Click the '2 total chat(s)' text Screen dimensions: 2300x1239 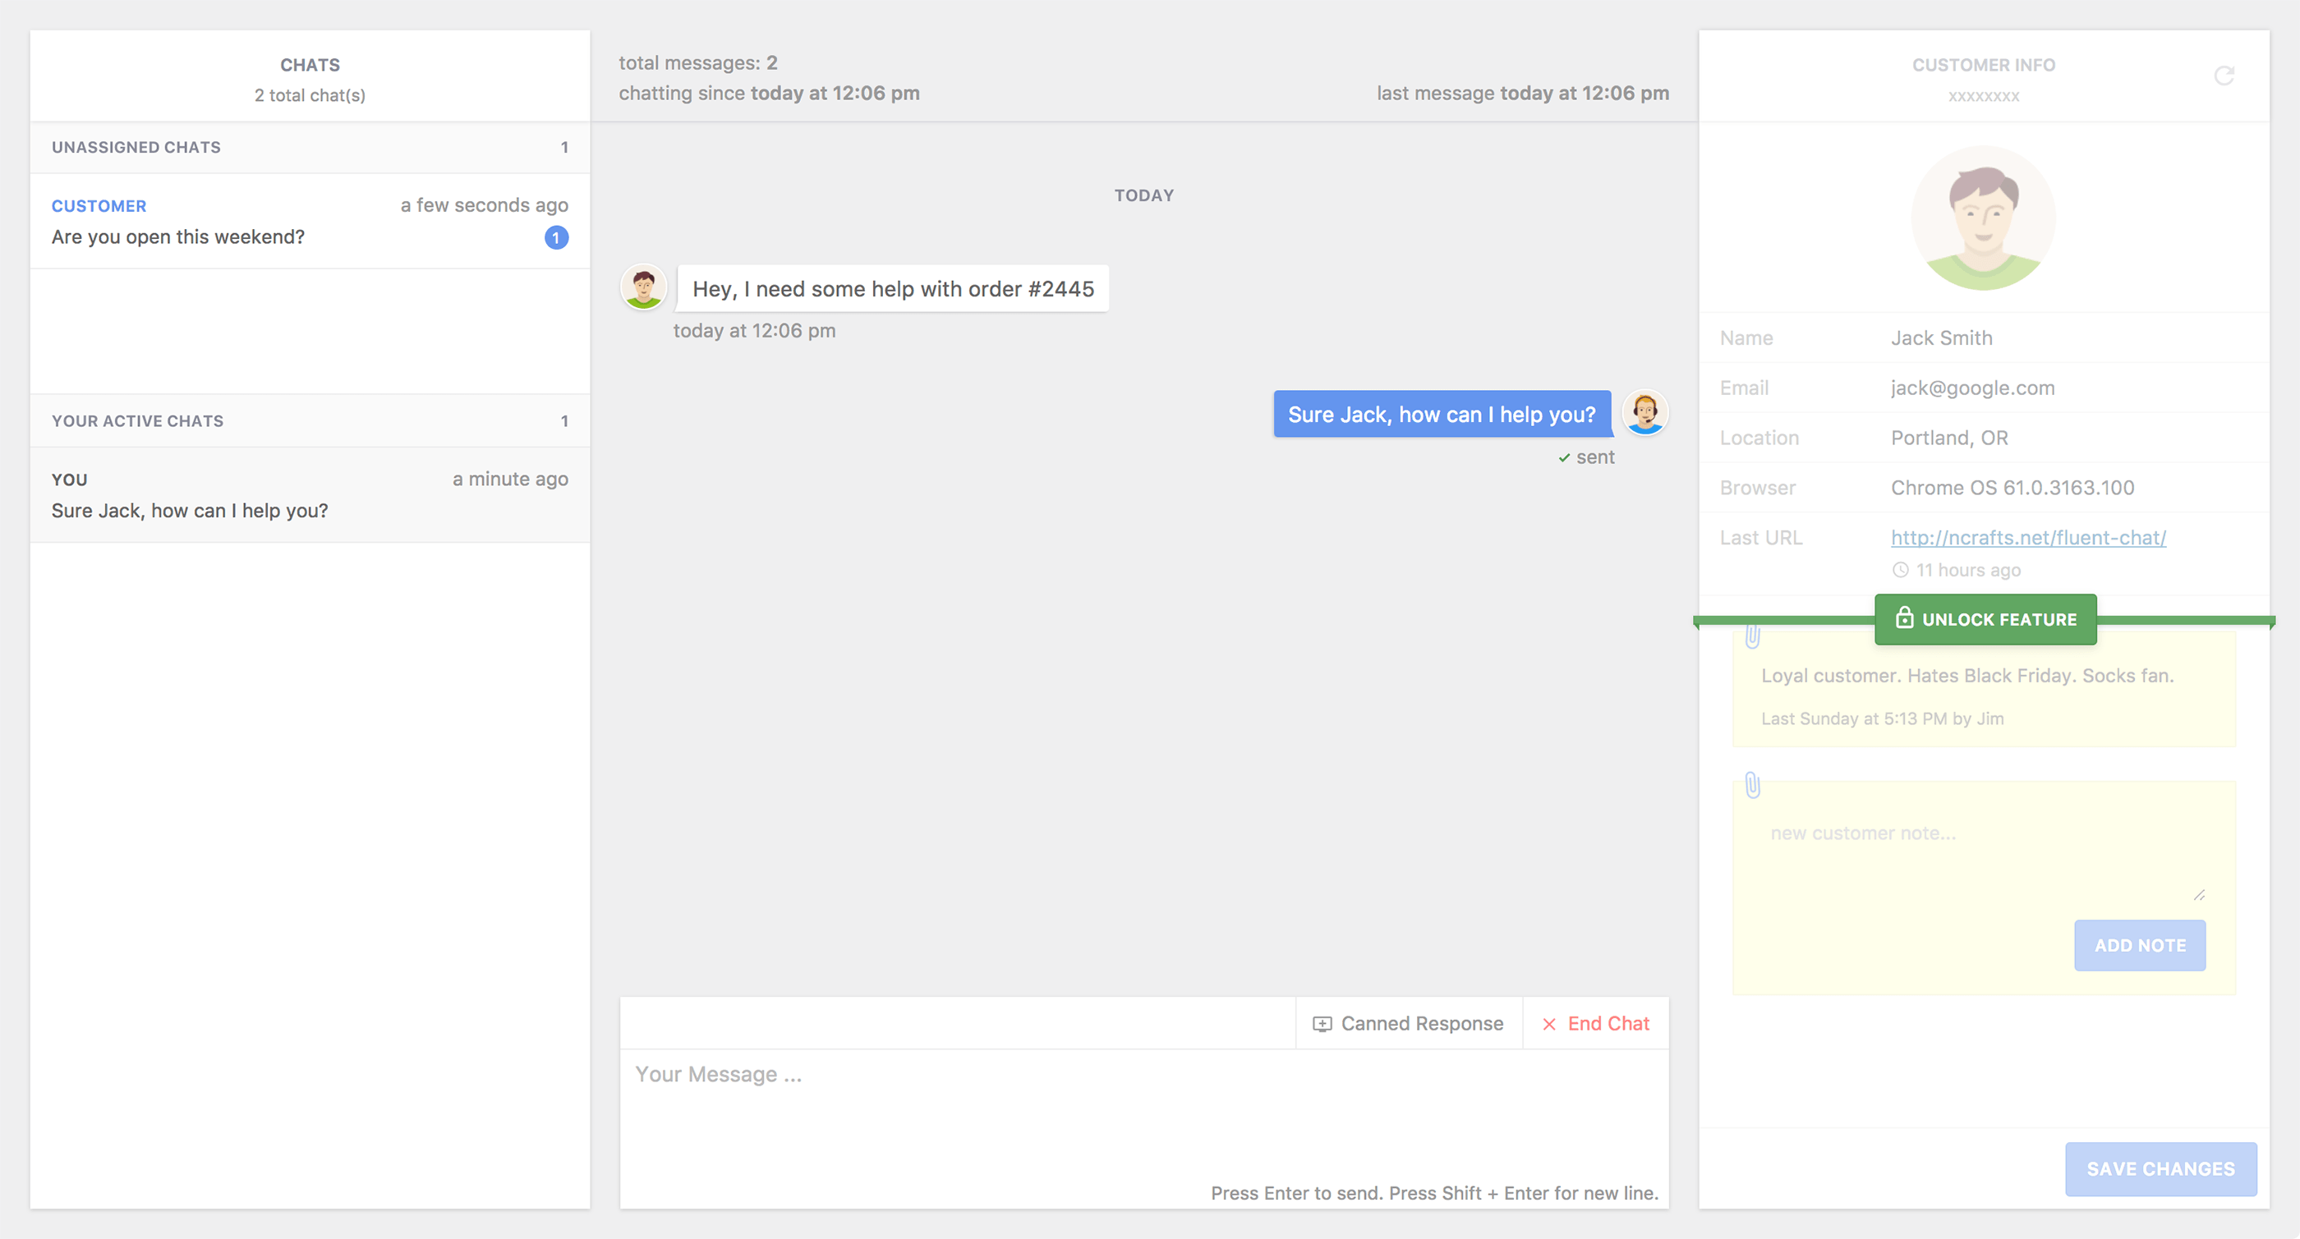click(x=310, y=94)
